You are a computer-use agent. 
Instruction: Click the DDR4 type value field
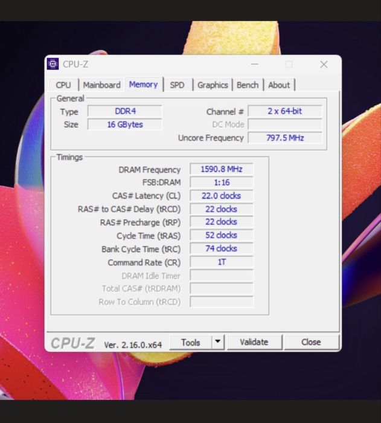[x=125, y=111]
